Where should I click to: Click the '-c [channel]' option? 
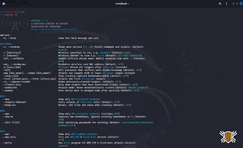click(11, 56)
